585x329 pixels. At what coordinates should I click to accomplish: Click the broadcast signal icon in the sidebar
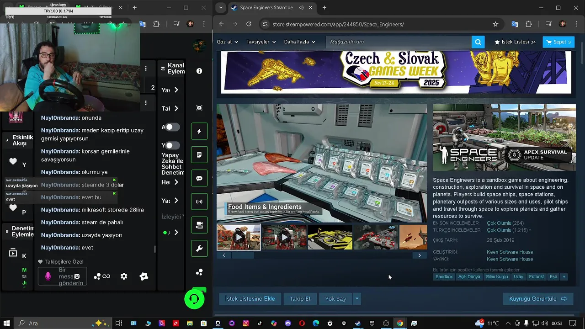click(x=199, y=202)
